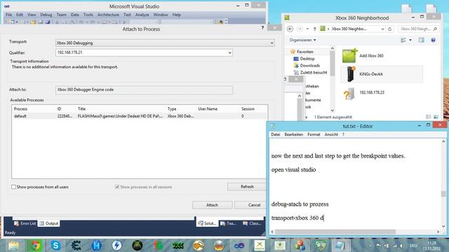
Task: Open the Bearbeiten menu in Editor
Action: click(293, 134)
